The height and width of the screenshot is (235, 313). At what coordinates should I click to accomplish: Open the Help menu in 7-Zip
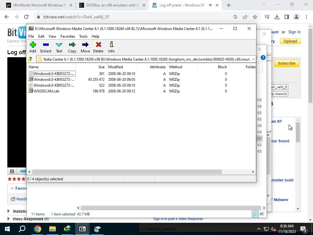click(x=95, y=36)
